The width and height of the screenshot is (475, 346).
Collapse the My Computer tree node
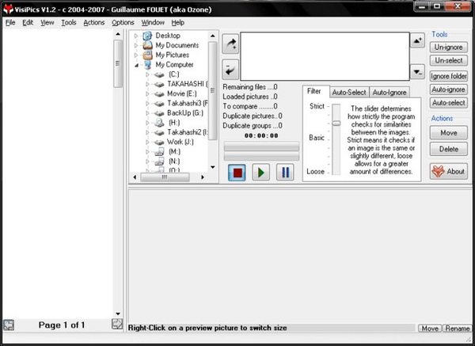click(136, 65)
